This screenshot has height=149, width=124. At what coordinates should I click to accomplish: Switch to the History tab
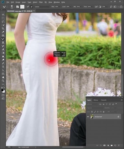(96, 100)
